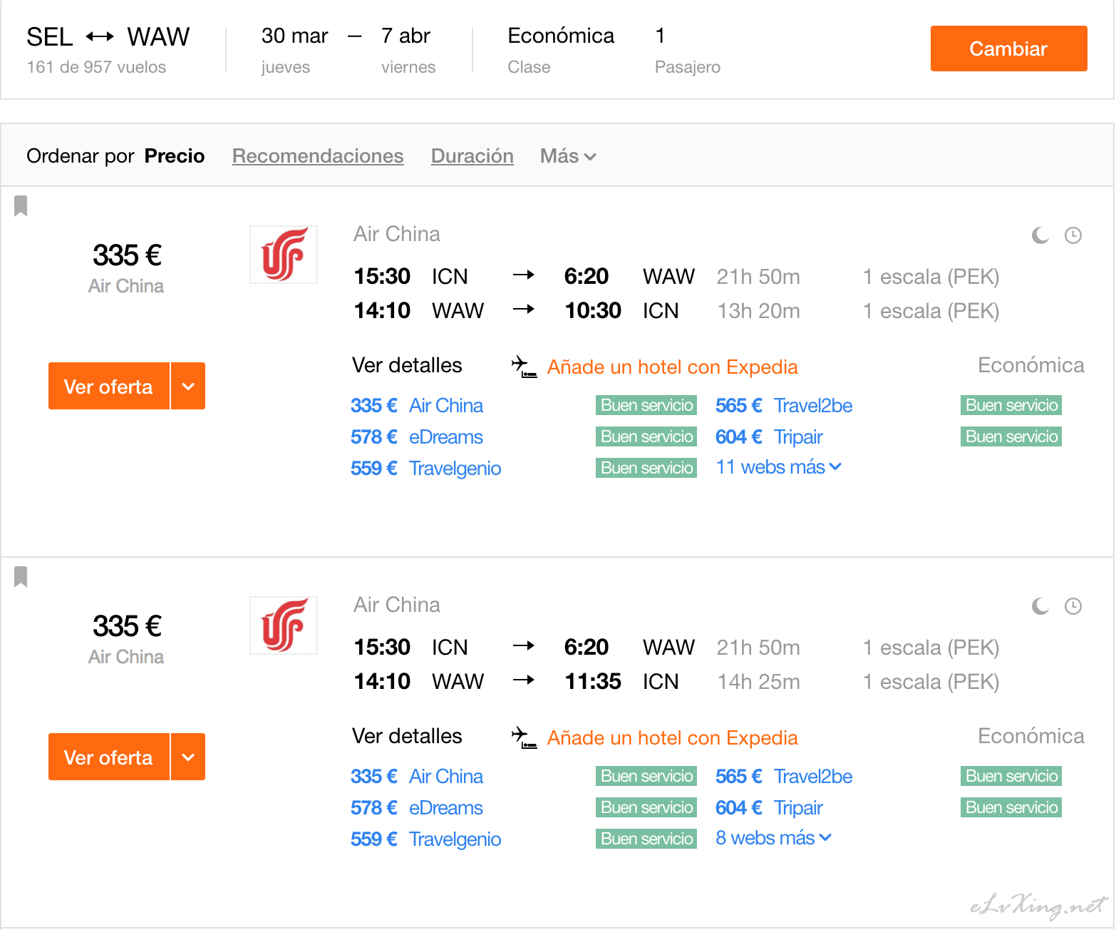This screenshot has height=930, width=1116.
Task: Open Añade un hotel con Expedia in first result
Action: coord(672,367)
